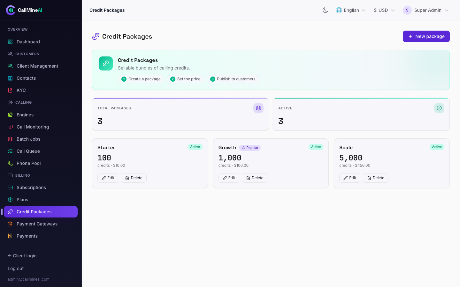Click the Payment Gateways bank icon

[10, 224]
